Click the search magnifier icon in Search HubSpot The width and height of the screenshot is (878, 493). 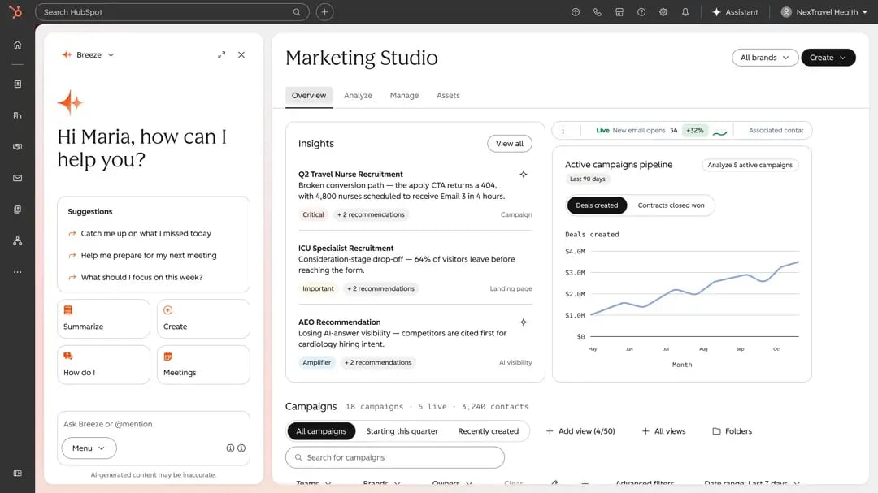click(296, 11)
